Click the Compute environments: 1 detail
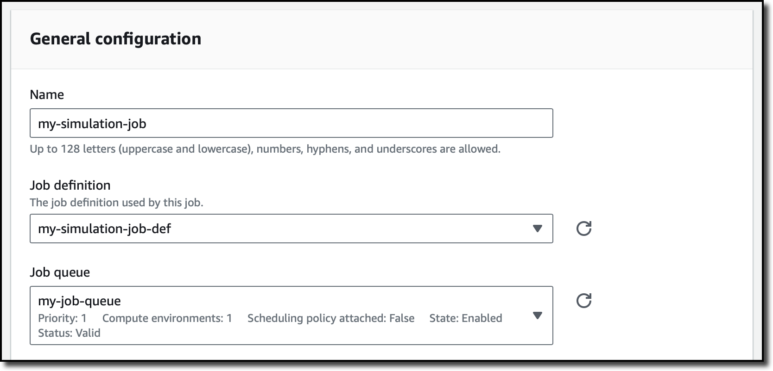Viewport: 773px width, 371px height. (167, 318)
